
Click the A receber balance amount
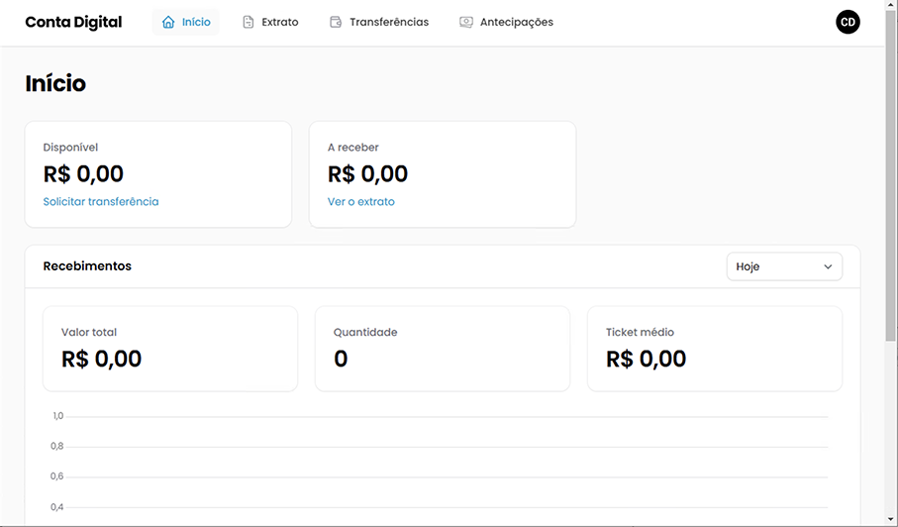click(x=368, y=174)
